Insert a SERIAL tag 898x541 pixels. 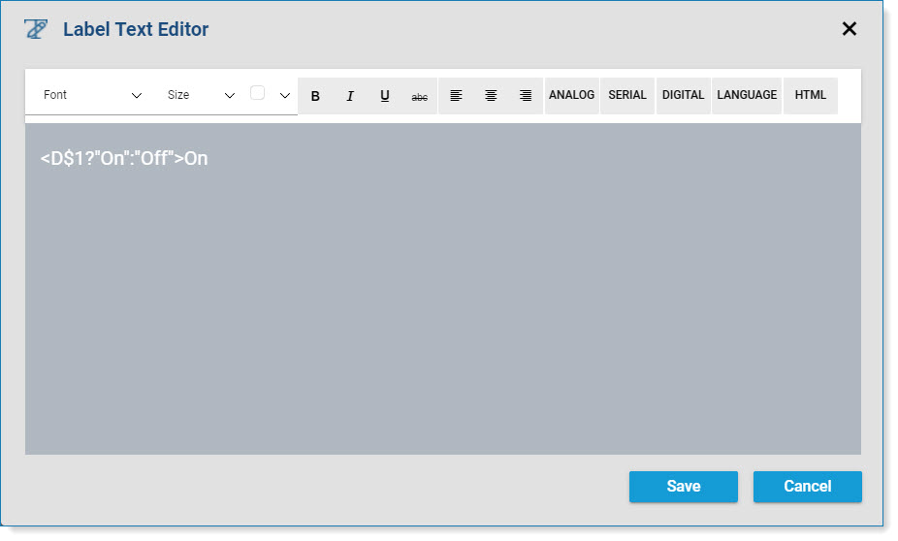(x=627, y=96)
